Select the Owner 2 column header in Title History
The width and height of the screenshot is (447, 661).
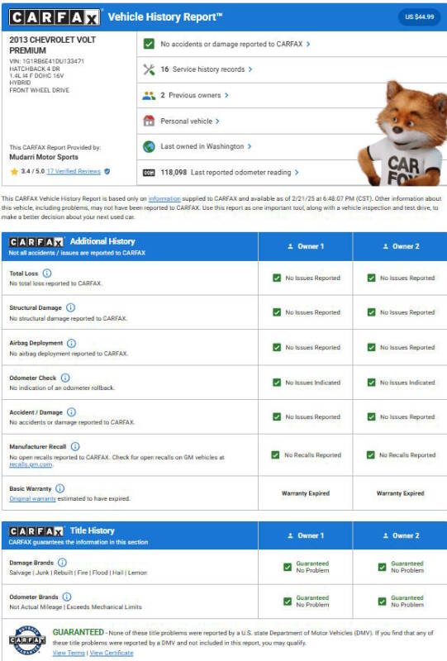400,535
